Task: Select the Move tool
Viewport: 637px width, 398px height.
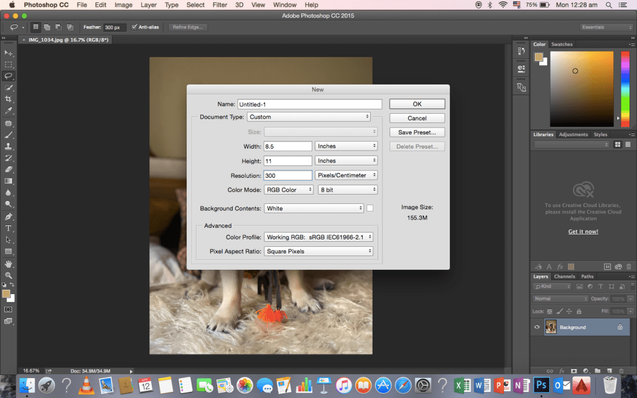Action: pyautogui.click(x=9, y=53)
